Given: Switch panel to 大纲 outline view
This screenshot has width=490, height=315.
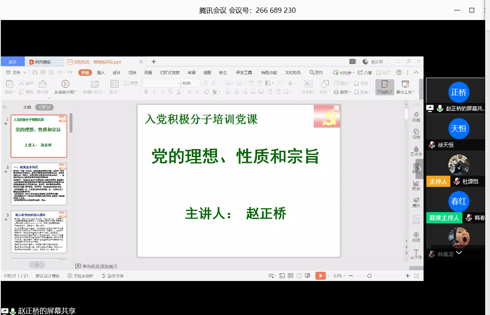Looking at the screenshot, I should 27,107.
